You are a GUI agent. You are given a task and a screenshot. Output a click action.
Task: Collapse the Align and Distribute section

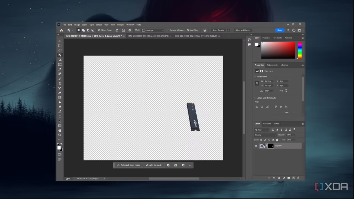[x=256, y=98]
